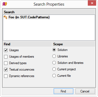Click the Find section header label
Viewport: 98px width, 97px height.
pyautogui.click(x=7, y=44)
